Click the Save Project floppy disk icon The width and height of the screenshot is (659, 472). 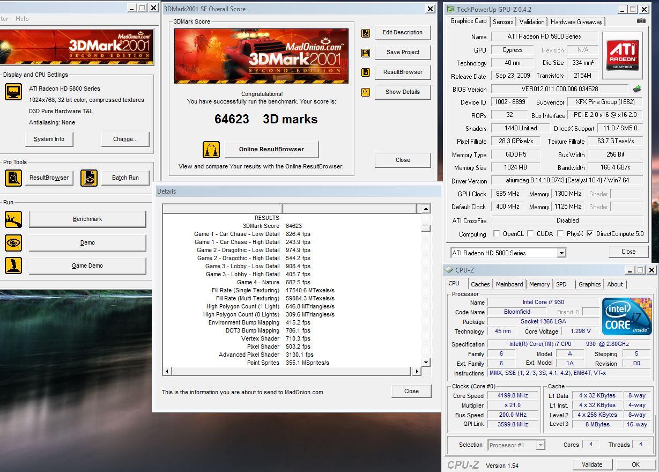click(366, 53)
